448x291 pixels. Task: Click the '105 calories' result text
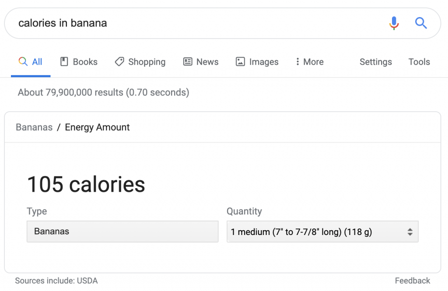coord(86,184)
